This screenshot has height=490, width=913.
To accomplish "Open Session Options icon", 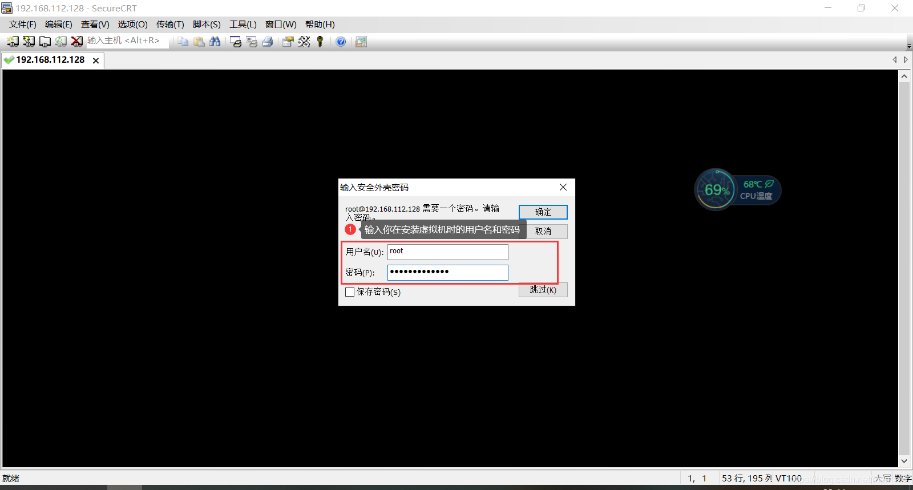I will point(288,42).
